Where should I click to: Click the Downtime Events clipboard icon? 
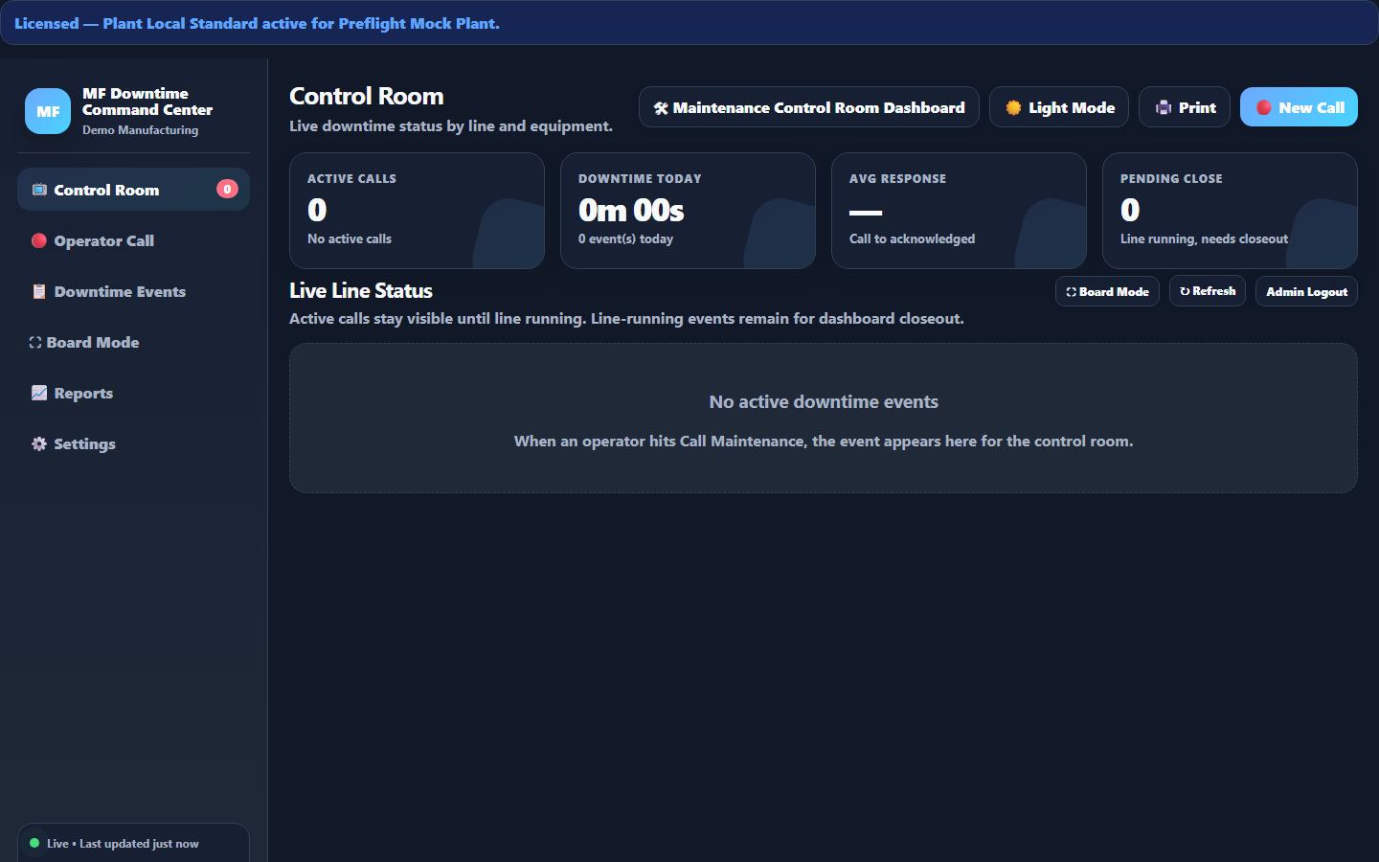pyautogui.click(x=39, y=291)
